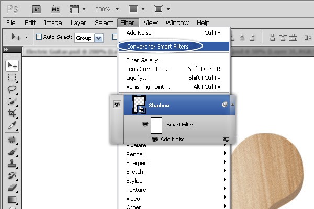The height and width of the screenshot is (209, 314).
Task: Collapse Shadow layer effects arrow
Action: [x=232, y=104]
